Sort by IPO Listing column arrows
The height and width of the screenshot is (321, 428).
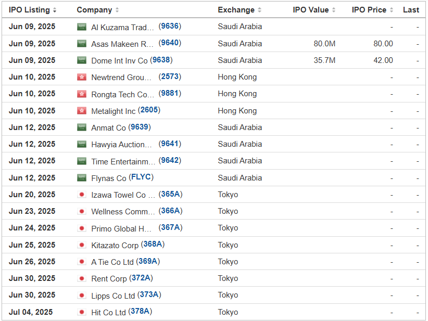point(55,10)
